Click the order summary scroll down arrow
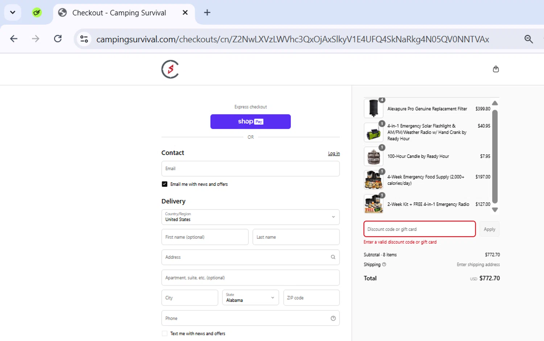Viewport: 544px width, 341px height. (495, 210)
